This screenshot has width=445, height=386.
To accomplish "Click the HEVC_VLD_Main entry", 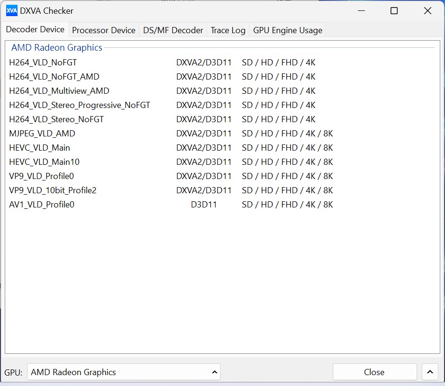I will click(40, 148).
